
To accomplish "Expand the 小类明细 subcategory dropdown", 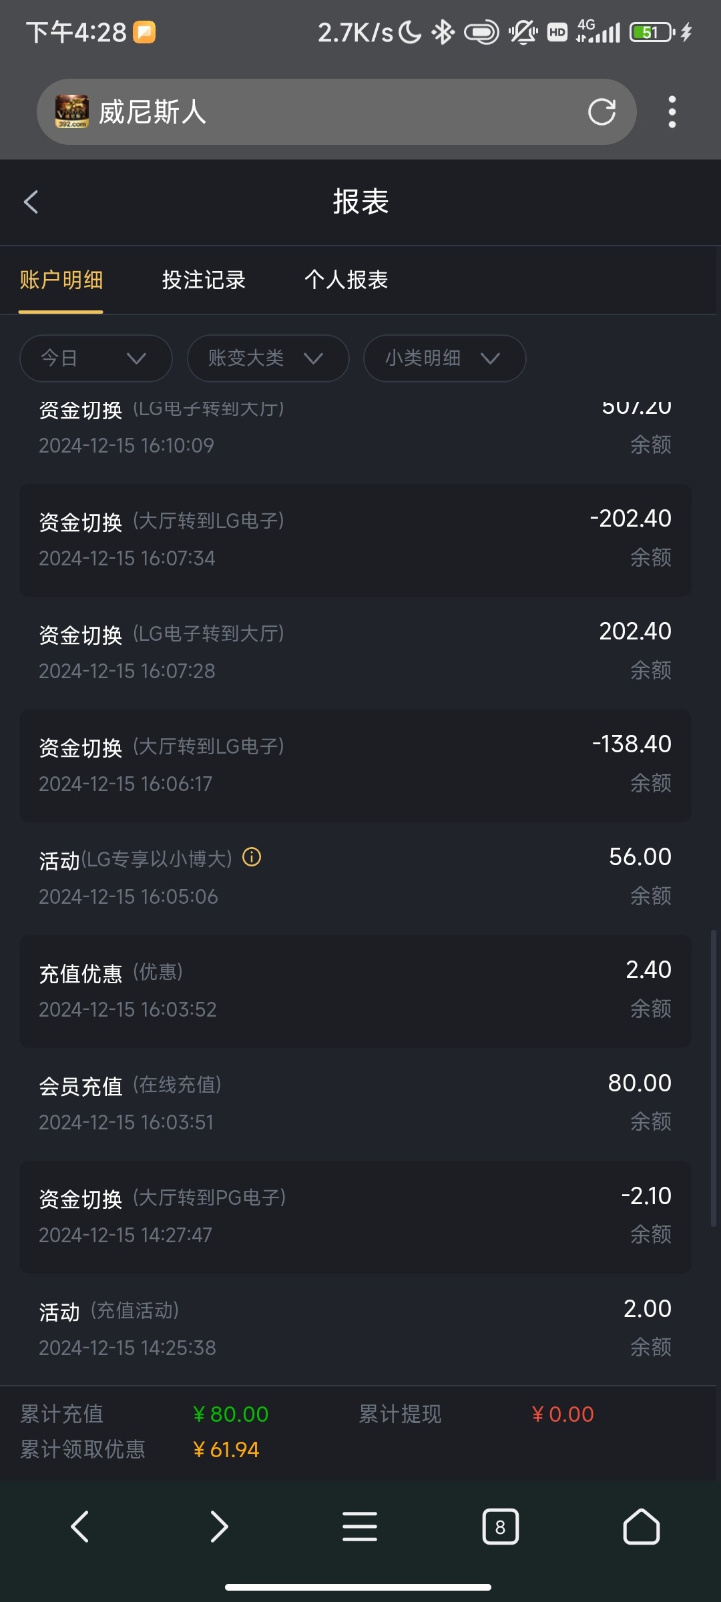I will coord(444,358).
